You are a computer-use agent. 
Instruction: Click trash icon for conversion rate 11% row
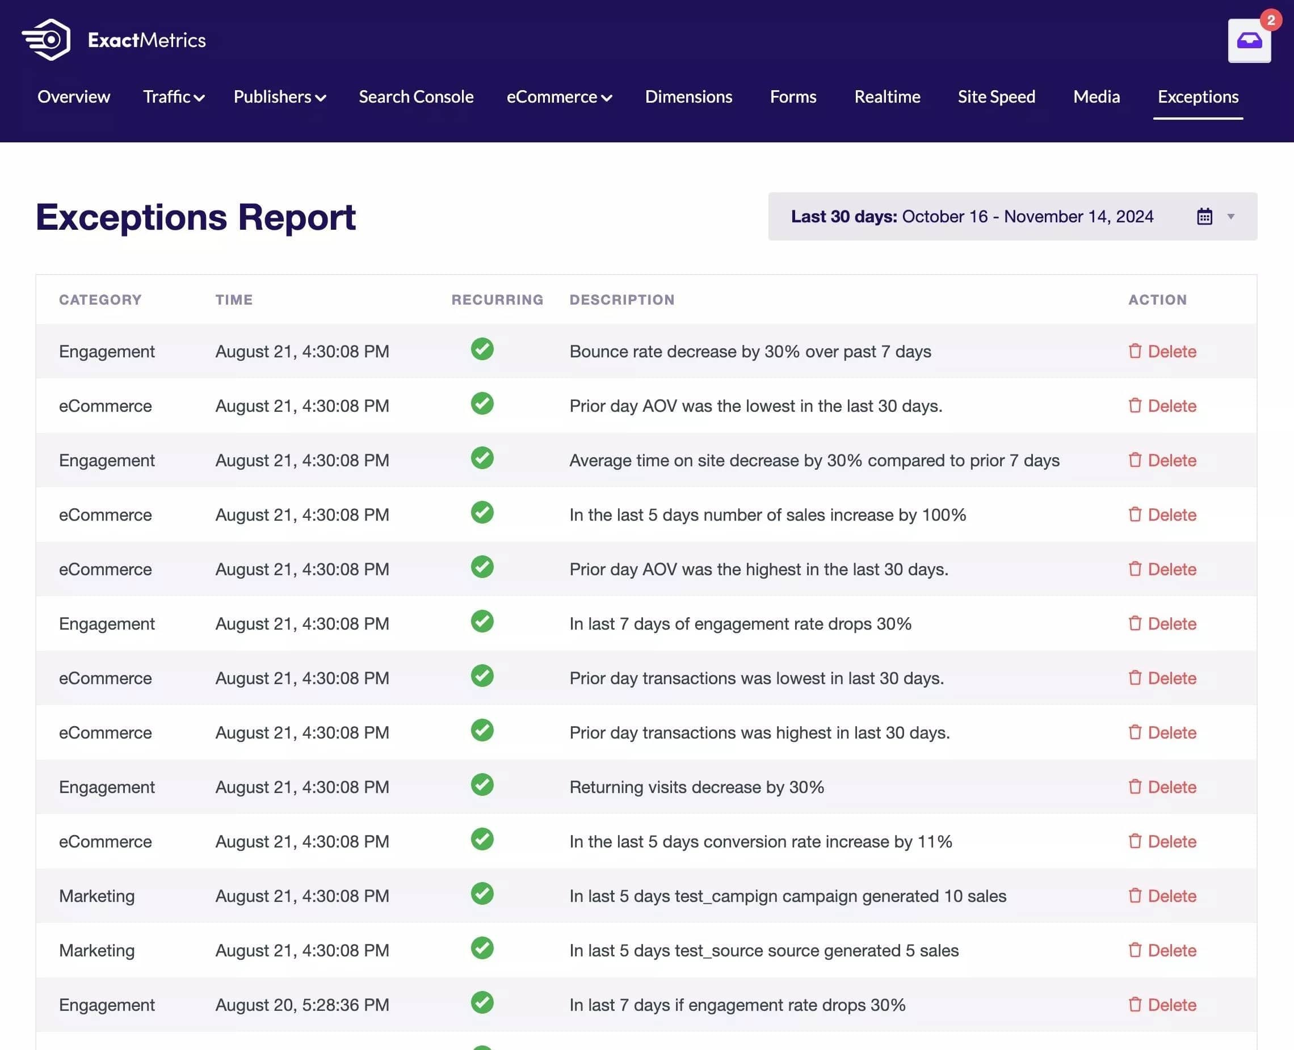pos(1135,841)
